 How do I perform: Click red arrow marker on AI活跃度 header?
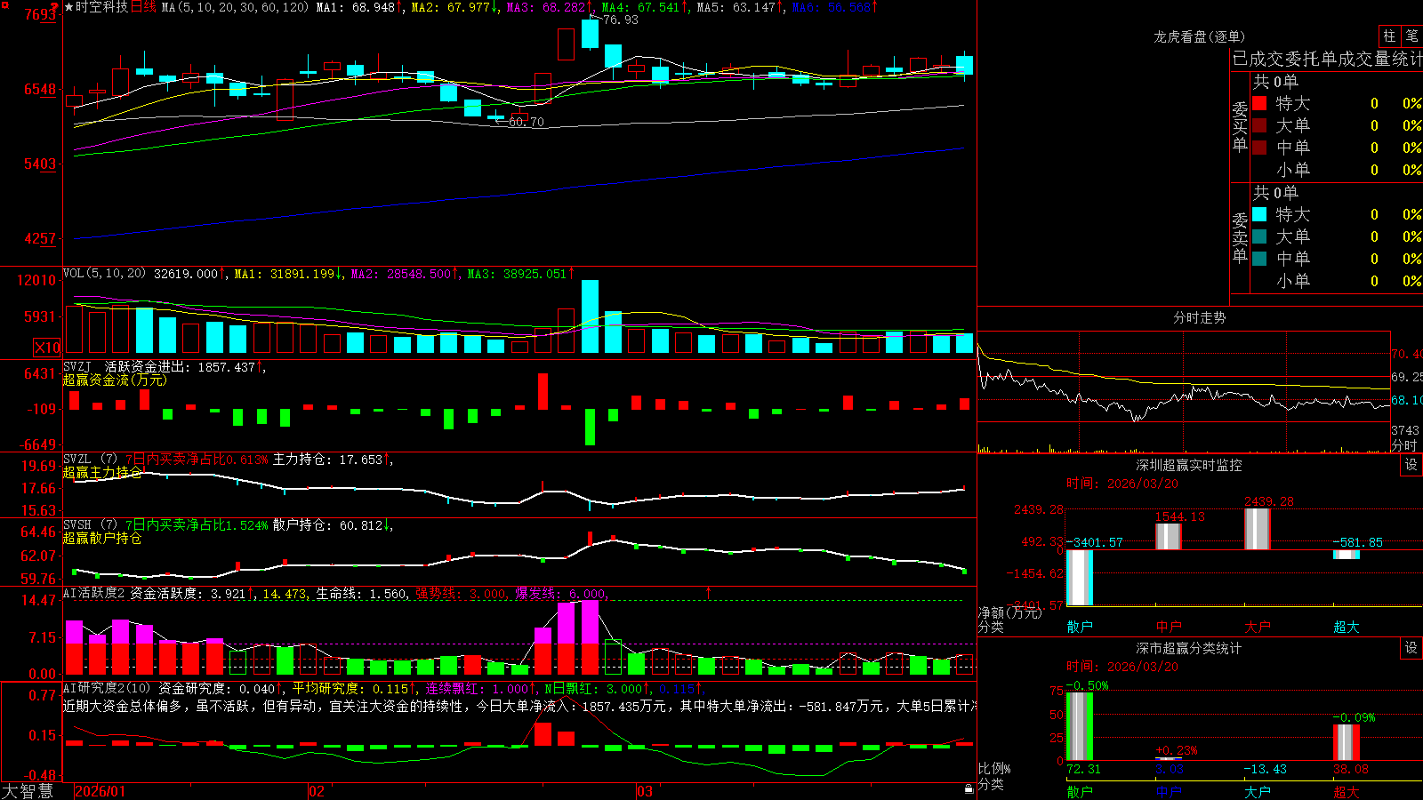click(x=709, y=592)
